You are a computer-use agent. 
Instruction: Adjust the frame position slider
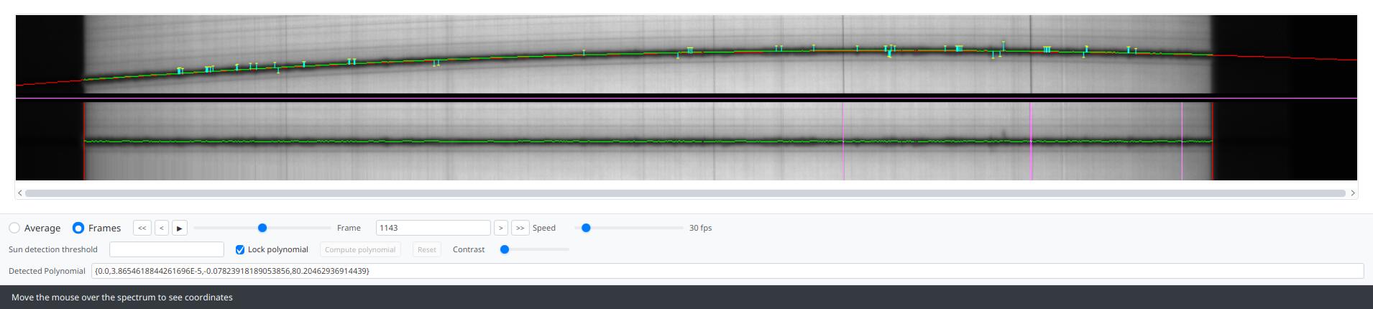click(x=262, y=228)
